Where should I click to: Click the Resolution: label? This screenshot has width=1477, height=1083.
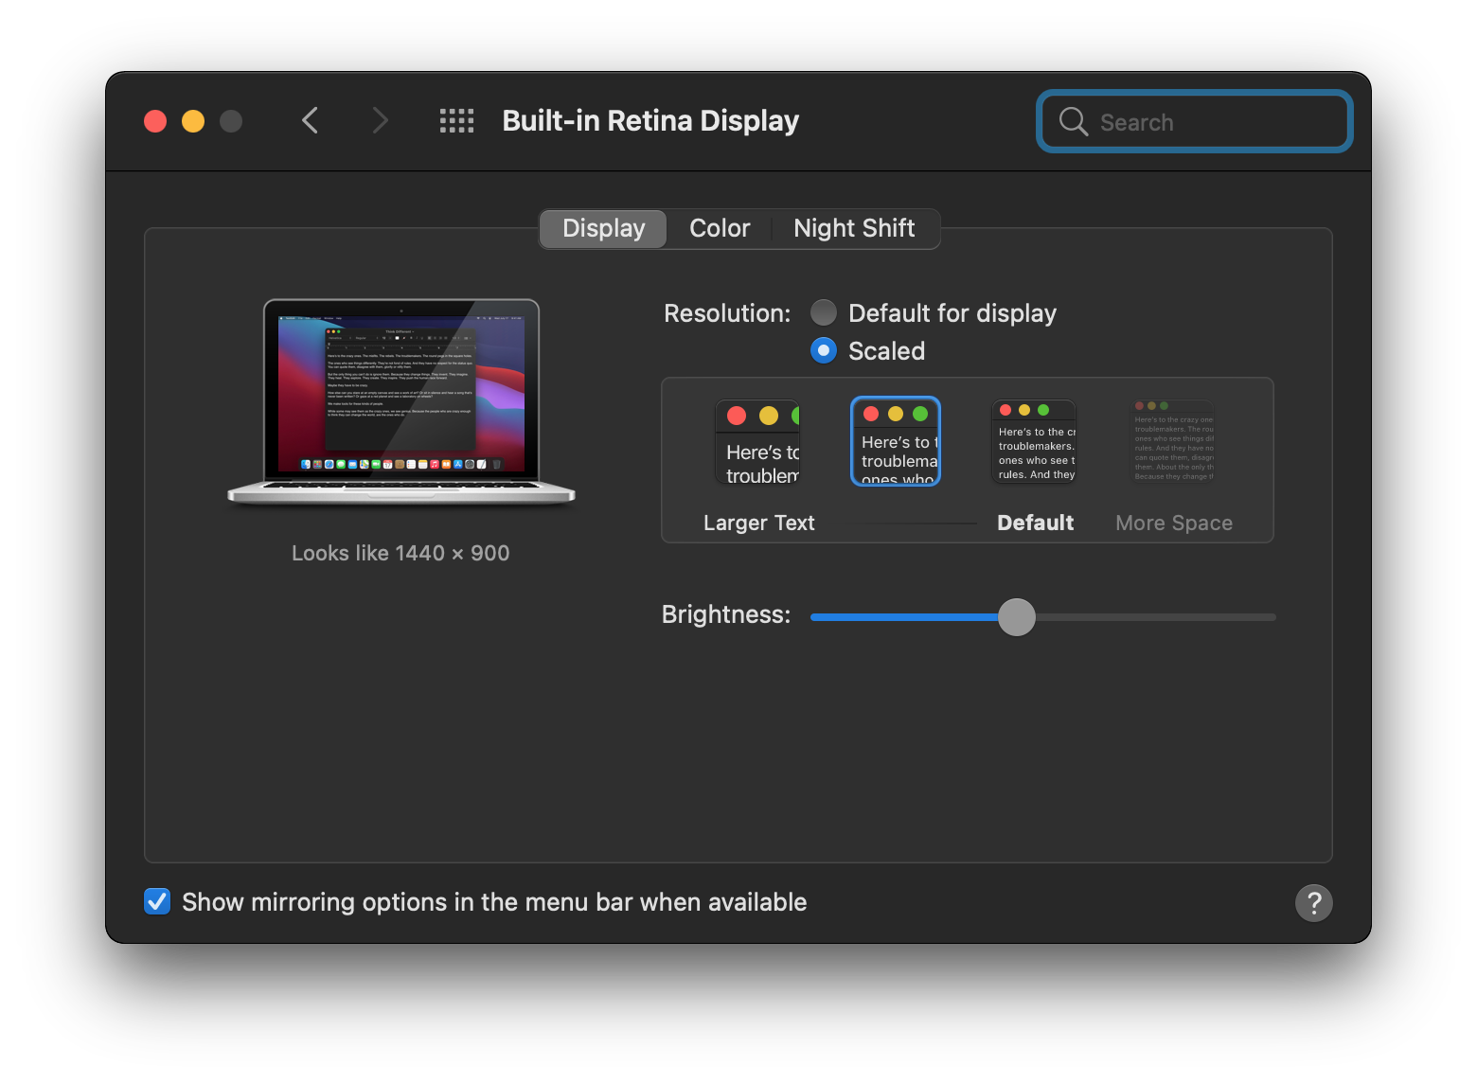click(x=727, y=313)
